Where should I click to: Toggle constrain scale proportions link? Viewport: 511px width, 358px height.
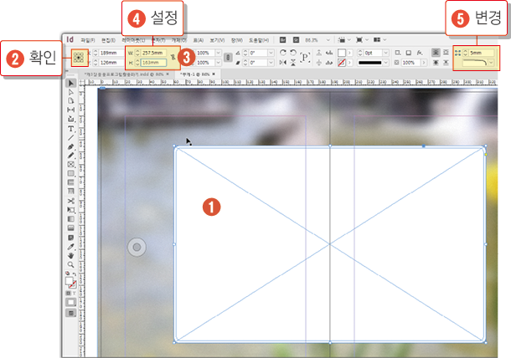[x=228, y=58]
